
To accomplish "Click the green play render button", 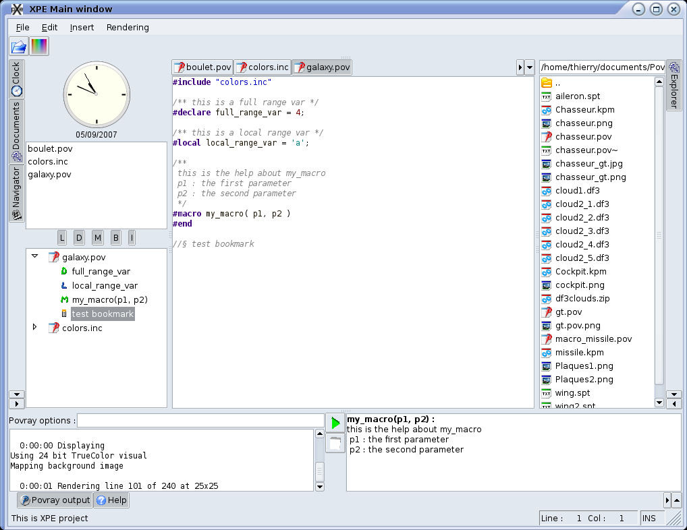I will (x=335, y=423).
